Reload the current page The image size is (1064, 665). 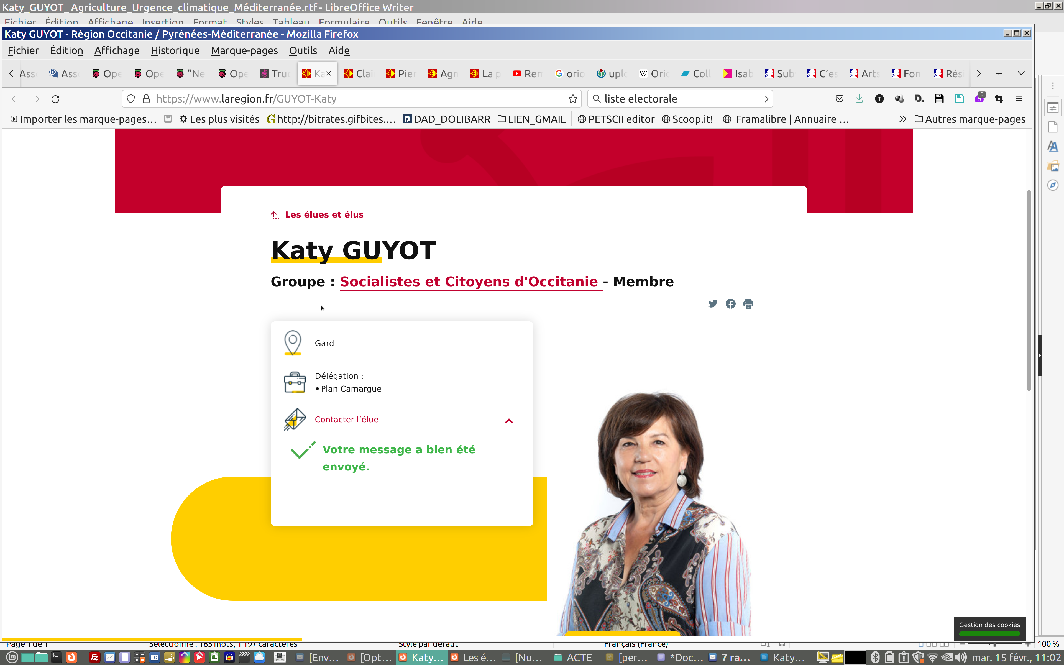(55, 99)
